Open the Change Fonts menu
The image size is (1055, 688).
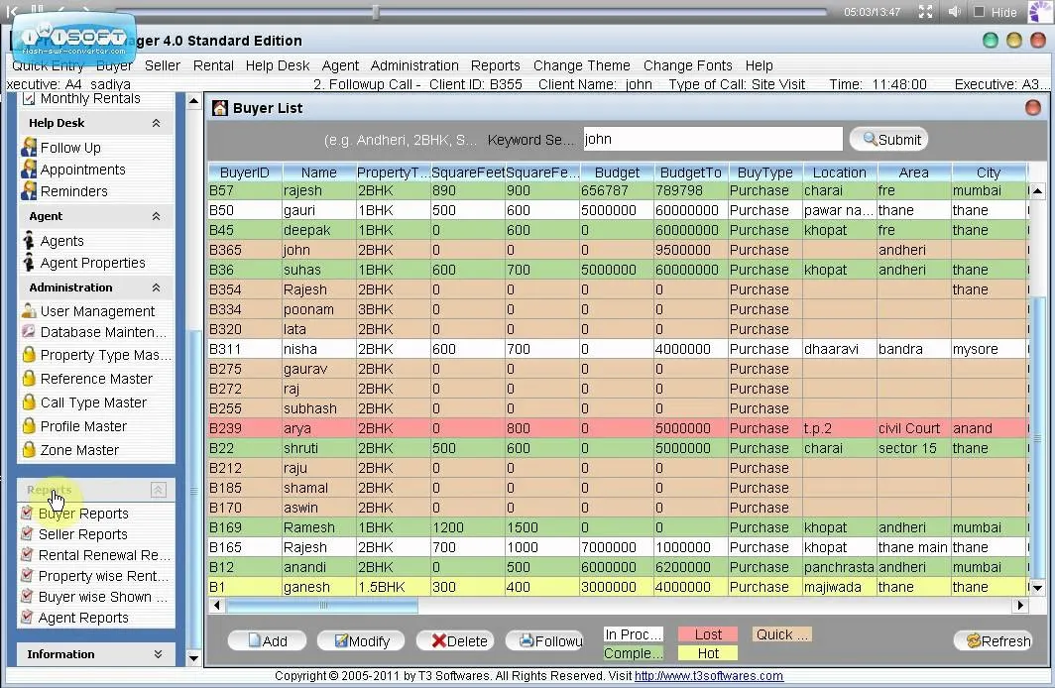click(x=688, y=65)
